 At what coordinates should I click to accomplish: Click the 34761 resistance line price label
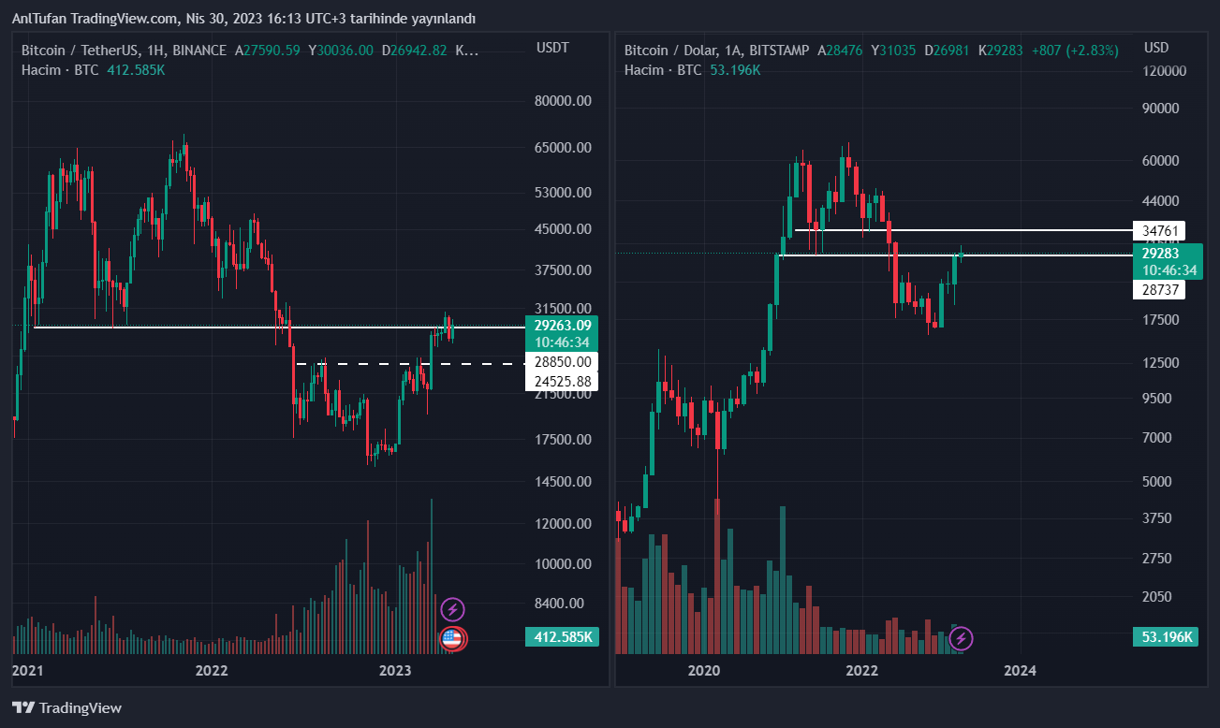tap(1159, 230)
